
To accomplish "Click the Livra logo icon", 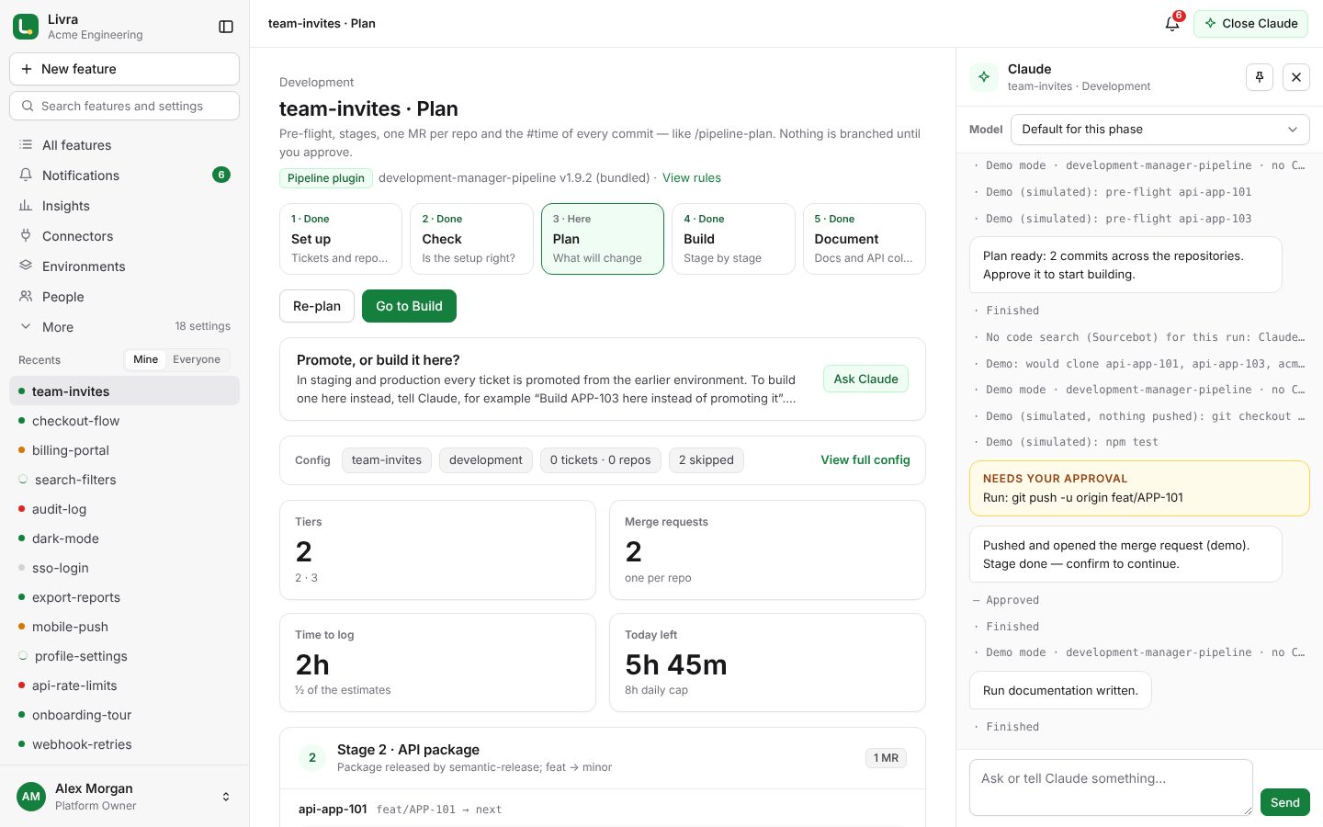I will click(26, 27).
